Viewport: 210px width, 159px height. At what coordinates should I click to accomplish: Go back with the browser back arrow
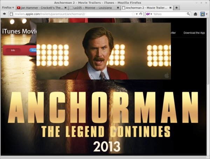[x=4, y=14]
